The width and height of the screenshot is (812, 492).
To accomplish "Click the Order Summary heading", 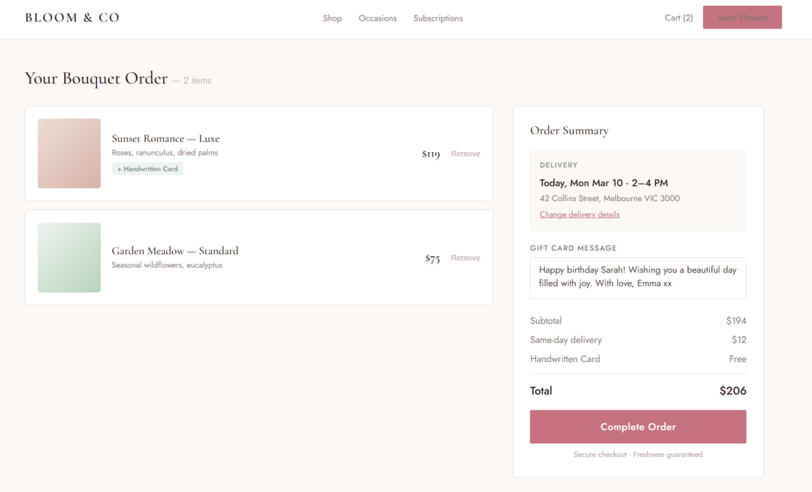I will 569,131.
